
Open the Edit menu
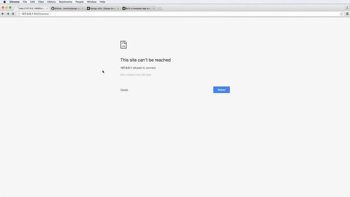tap(32, 2)
